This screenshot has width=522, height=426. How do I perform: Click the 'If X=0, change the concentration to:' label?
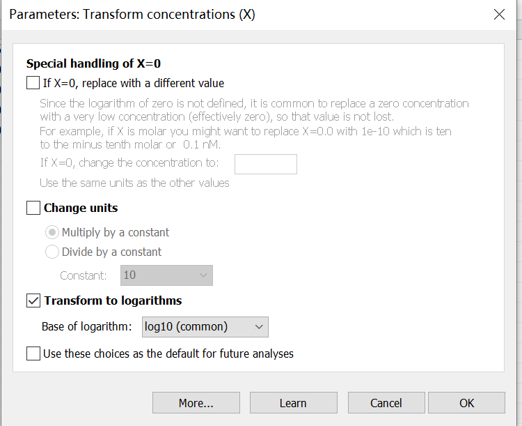[129, 163]
